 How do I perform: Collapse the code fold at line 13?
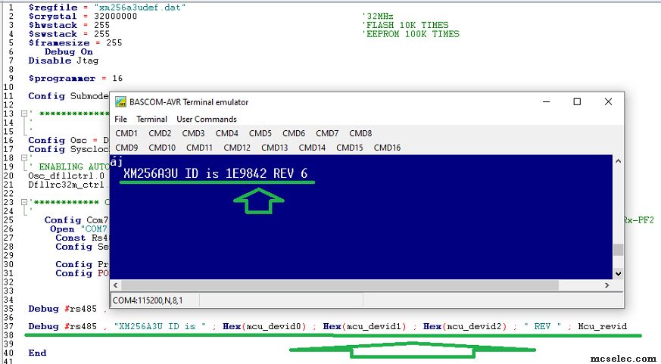coord(24,114)
